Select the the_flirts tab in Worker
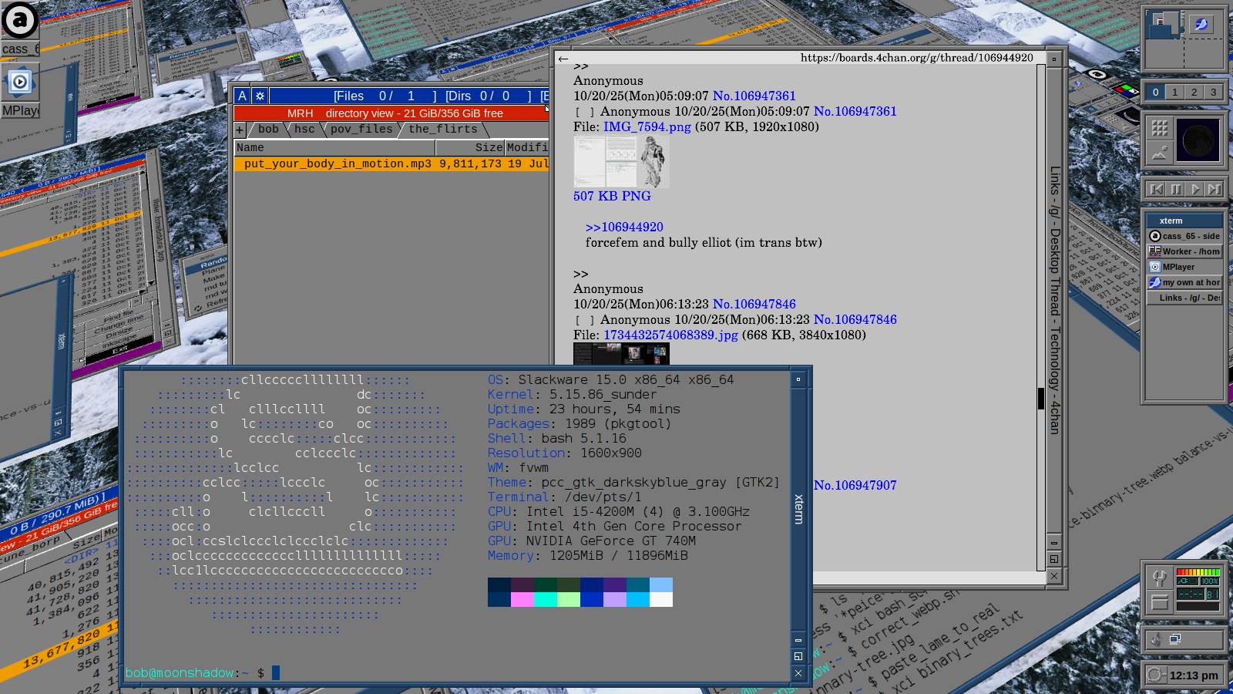Viewport: 1233px width, 694px height. [443, 130]
